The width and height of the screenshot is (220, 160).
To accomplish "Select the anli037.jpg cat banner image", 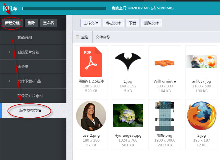I will click(x=201, y=62).
